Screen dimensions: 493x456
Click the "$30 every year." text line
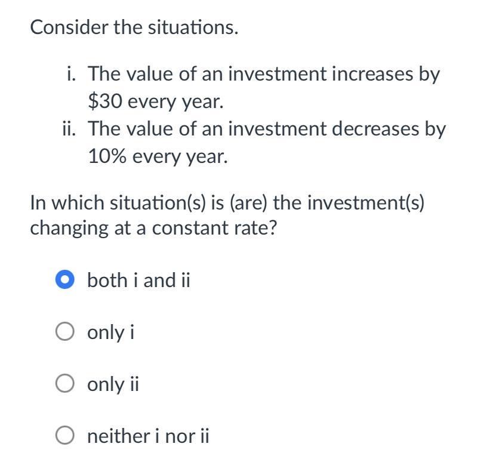pos(156,102)
